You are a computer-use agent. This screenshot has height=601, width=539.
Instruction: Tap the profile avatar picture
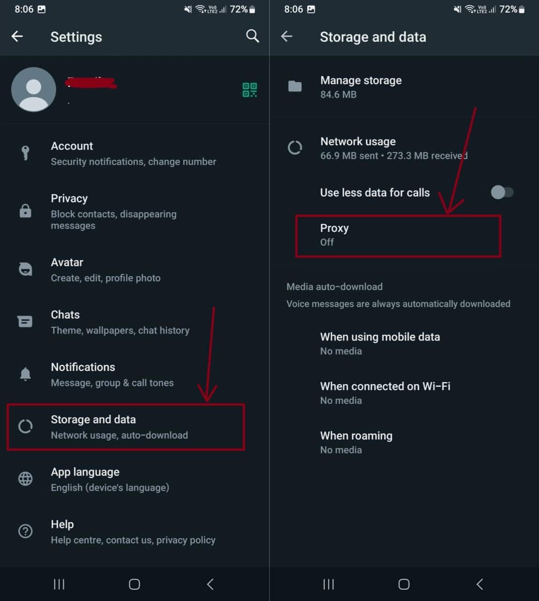[33, 89]
